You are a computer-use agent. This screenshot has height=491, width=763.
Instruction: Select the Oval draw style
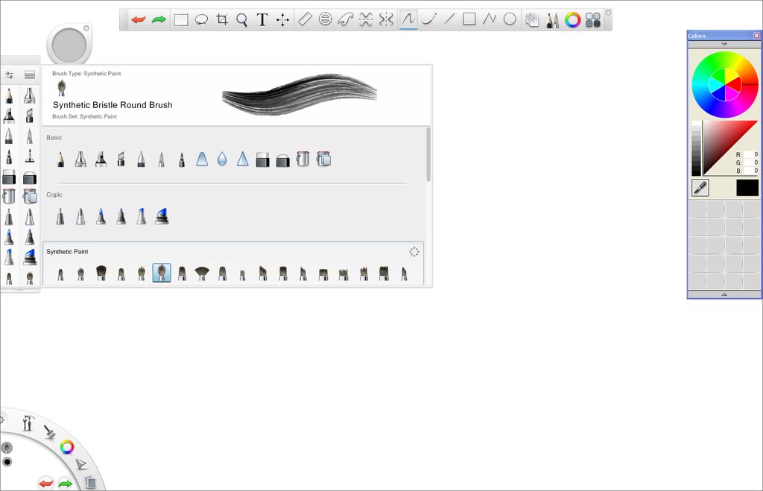click(x=510, y=19)
